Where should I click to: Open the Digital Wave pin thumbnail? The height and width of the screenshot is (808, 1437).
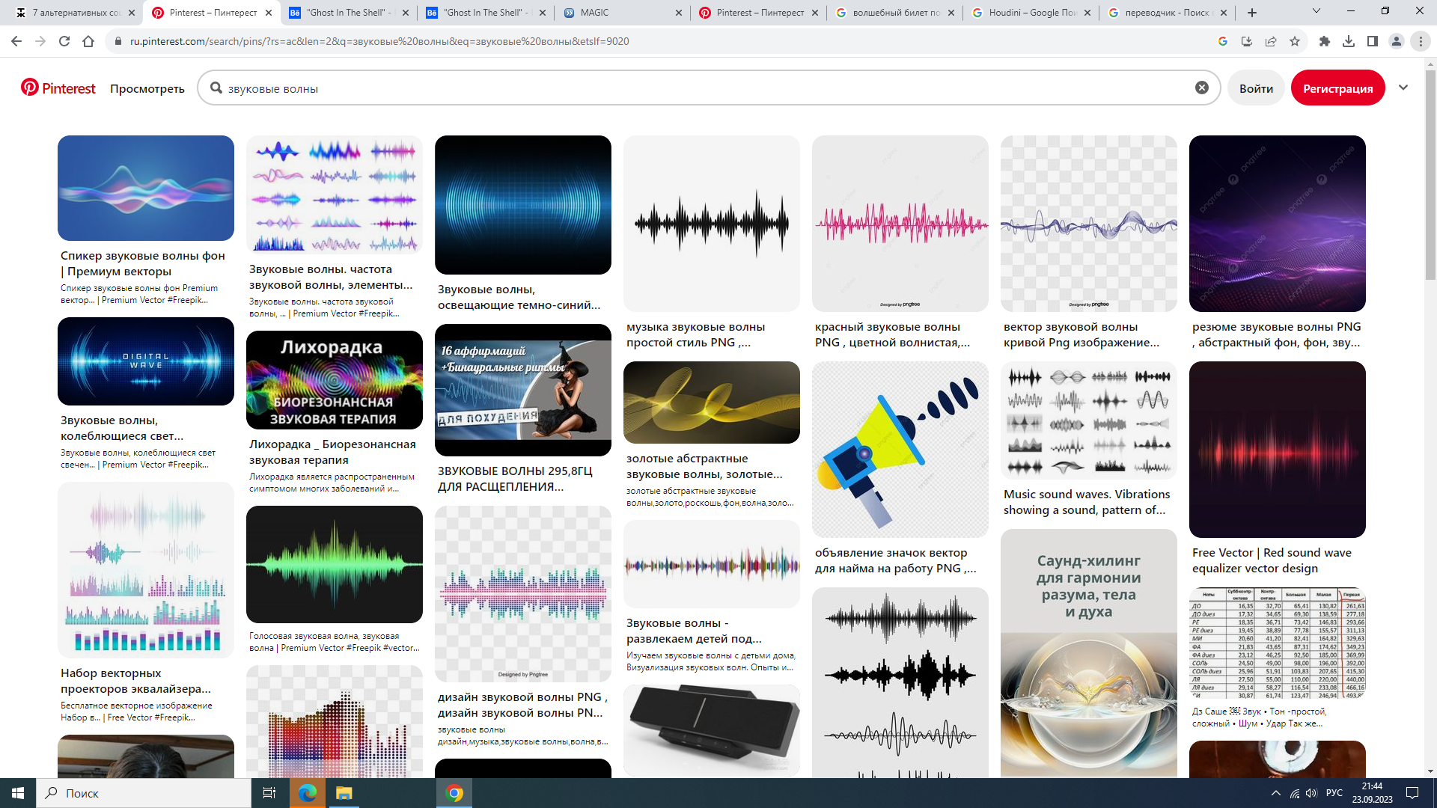(146, 361)
